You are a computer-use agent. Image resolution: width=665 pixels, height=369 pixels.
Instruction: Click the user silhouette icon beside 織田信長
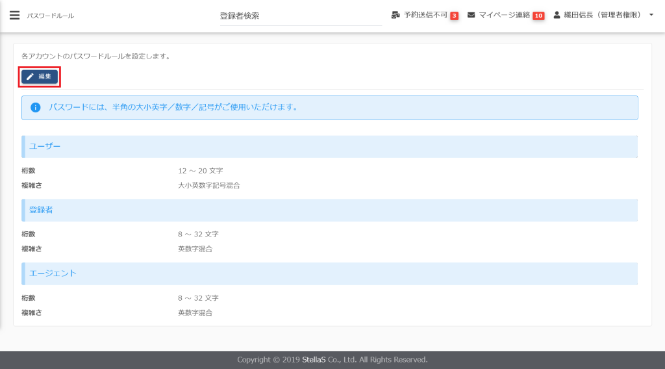(557, 15)
